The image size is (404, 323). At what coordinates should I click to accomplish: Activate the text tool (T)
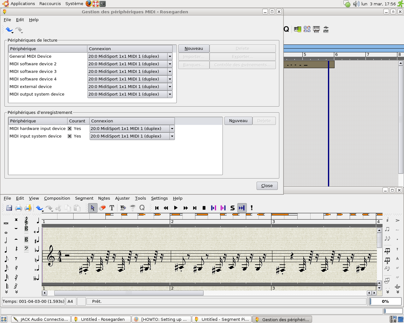[112, 208]
